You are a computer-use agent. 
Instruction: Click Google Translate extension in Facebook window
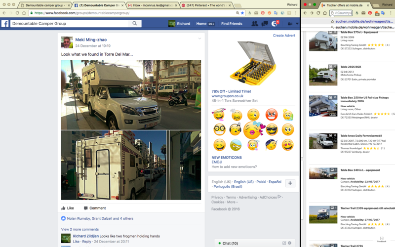[x=276, y=13]
